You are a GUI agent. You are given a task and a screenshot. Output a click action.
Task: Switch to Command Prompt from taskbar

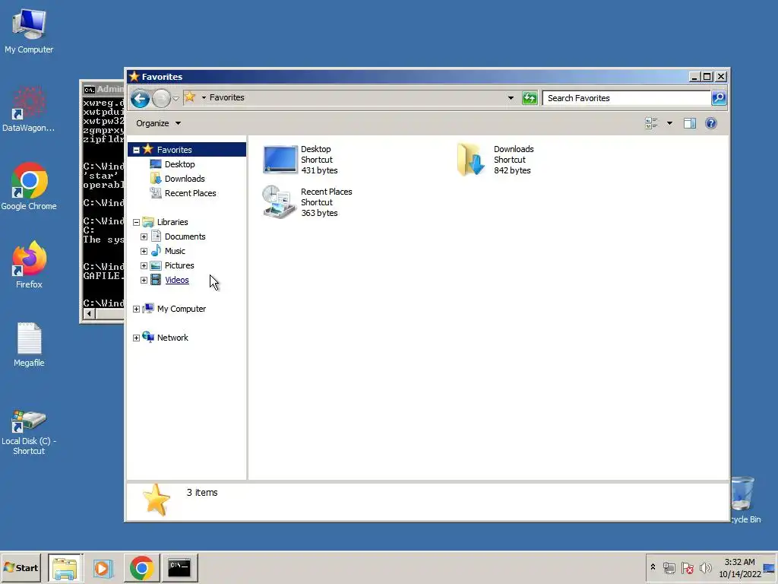point(179,567)
